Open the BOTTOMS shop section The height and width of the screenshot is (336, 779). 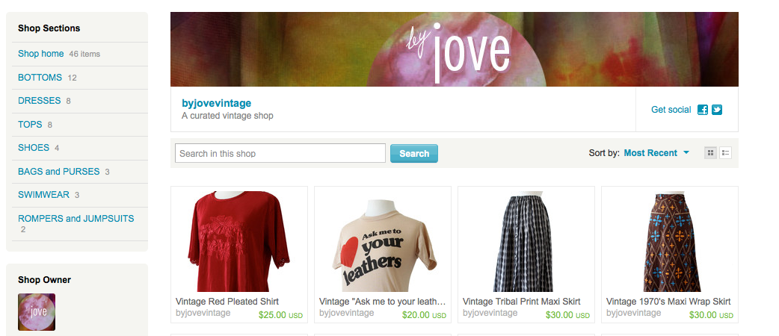(x=40, y=78)
